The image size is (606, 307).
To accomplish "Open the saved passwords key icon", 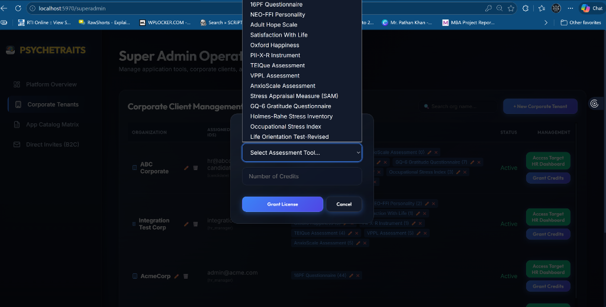I will point(488,8).
